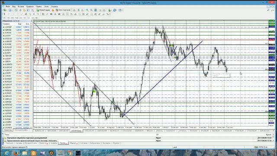This screenshot has height=156, width=277.
Task: Toggle the Market Watch window icon
Action: 16,10
